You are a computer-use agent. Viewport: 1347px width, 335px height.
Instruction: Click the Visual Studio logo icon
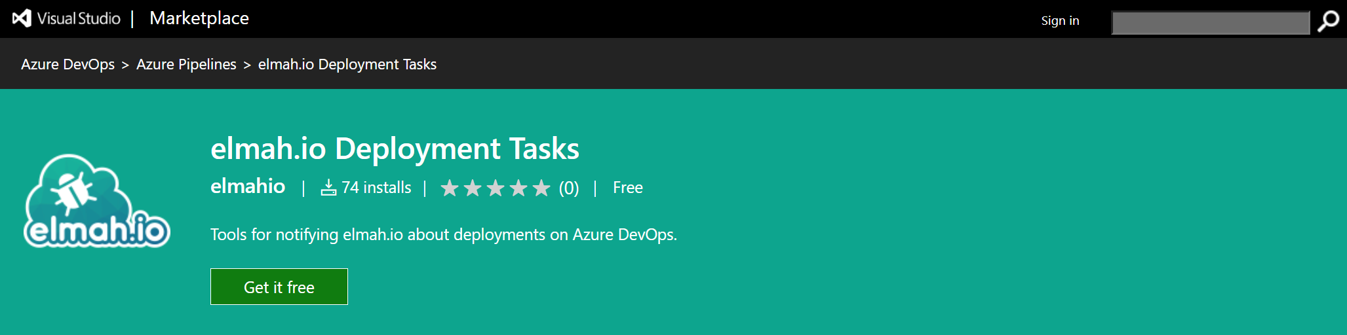pos(22,18)
